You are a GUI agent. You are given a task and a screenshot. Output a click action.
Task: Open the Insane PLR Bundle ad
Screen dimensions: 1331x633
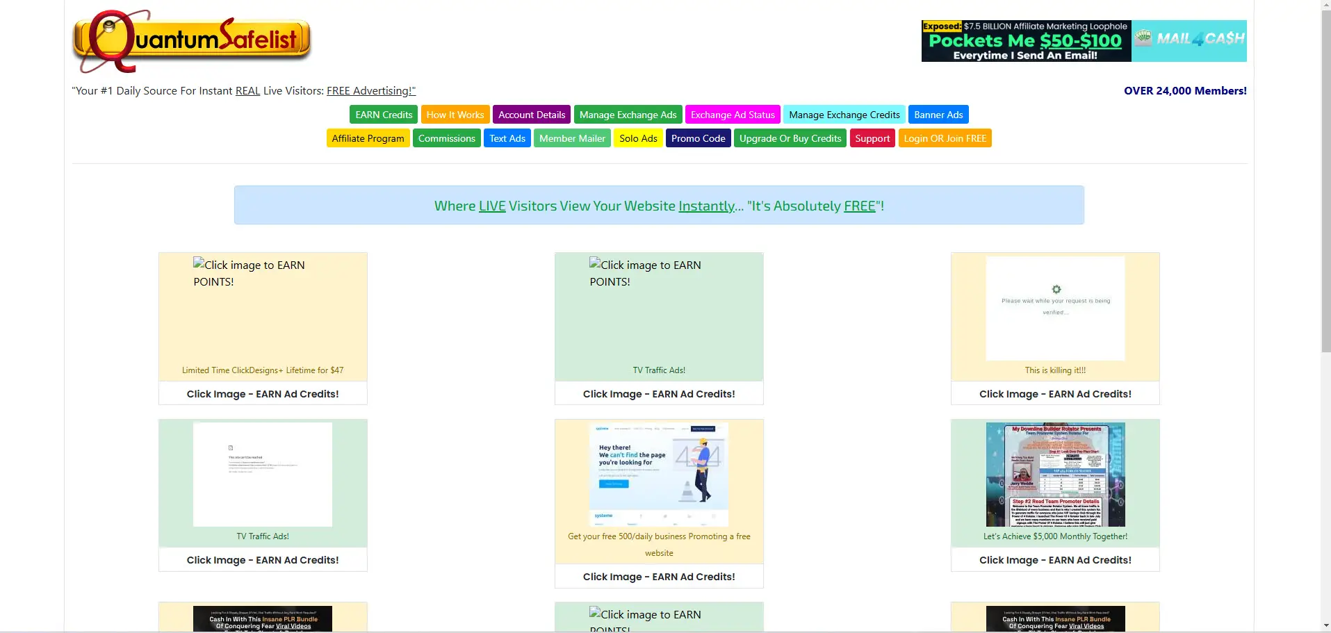[262, 618]
